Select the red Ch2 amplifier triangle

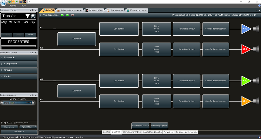pos(246,49)
